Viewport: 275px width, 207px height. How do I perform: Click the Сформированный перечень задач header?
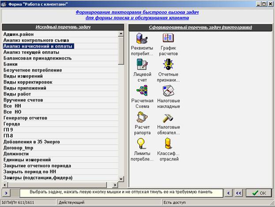tap(200, 27)
